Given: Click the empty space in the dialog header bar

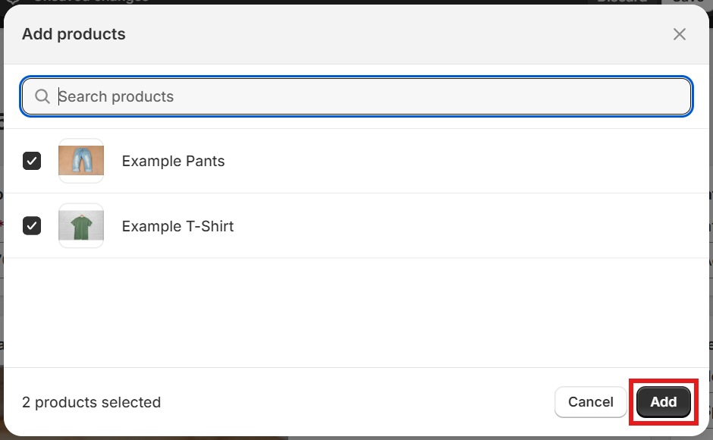Looking at the screenshot, I should coord(396,34).
